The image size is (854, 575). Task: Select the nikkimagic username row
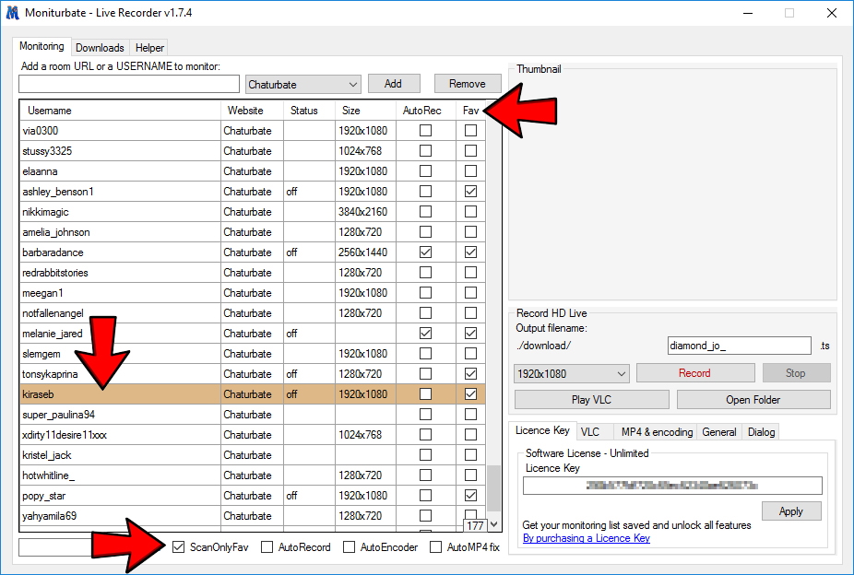[x=120, y=212]
